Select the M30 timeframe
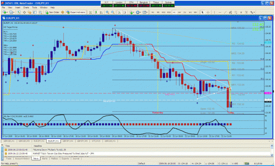This screenshot has width=275, height=166. coord(169,12)
